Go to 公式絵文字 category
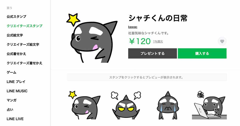The image size is (240, 126). (x=15, y=35)
